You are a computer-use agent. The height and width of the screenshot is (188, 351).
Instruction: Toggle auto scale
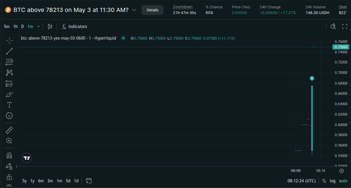[x=343, y=181]
